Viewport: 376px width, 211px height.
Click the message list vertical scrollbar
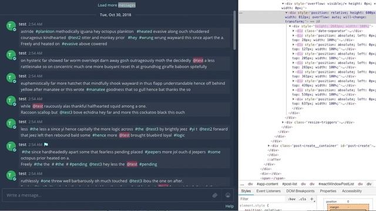coord(234,30)
